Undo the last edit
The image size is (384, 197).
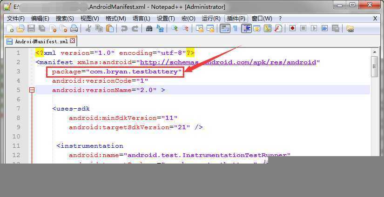coord(124,29)
